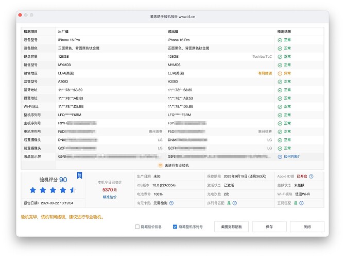Click 未越狱 jailbreak status
This screenshot has height=258, width=345.
[x=299, y=185]
